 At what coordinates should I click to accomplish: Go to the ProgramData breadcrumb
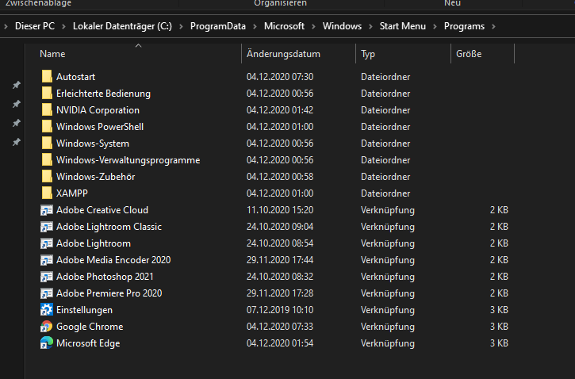coord(218,26)
